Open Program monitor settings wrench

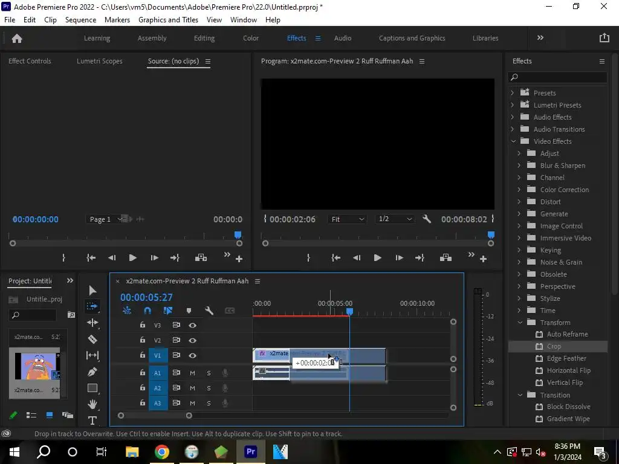pos(427,219)
